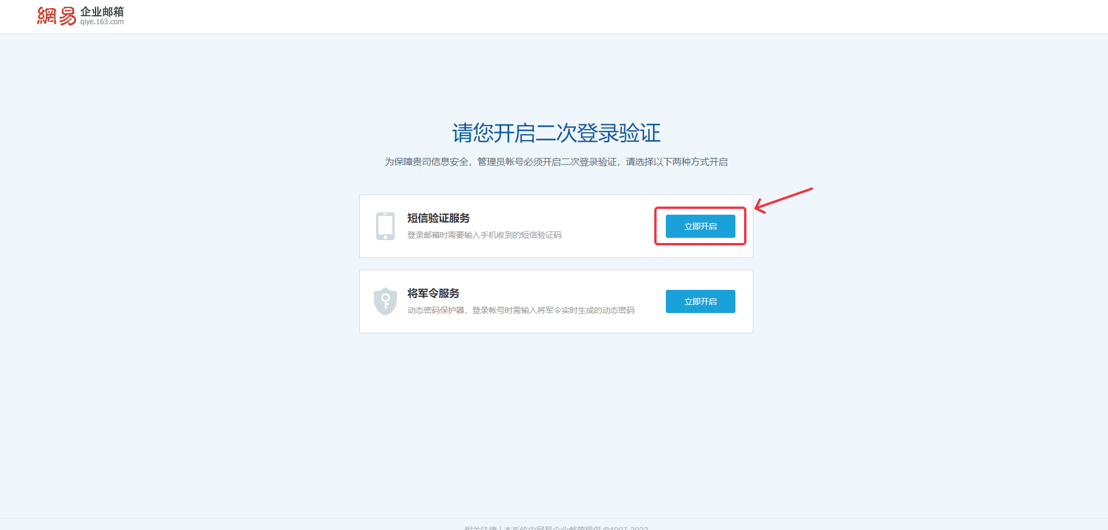Click the red NetEase 網易 logo

pos(56,16)
